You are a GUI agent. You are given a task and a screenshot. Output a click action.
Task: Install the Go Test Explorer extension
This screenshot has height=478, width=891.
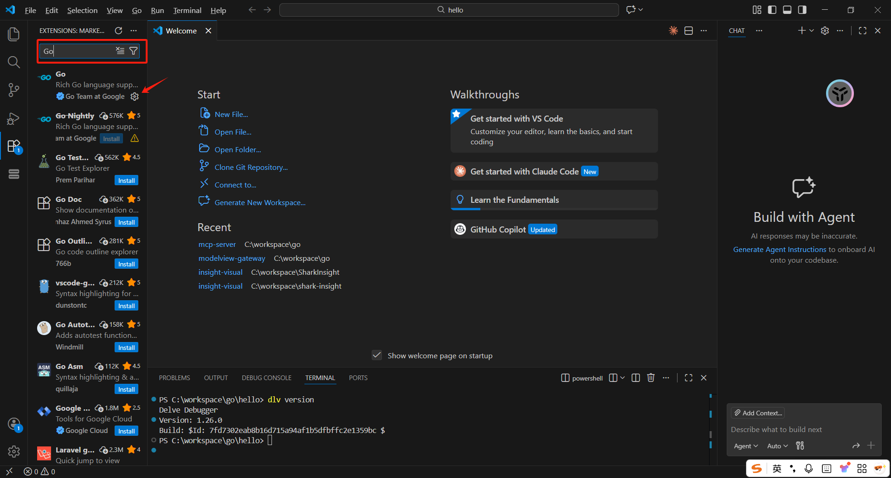point(126,181)
